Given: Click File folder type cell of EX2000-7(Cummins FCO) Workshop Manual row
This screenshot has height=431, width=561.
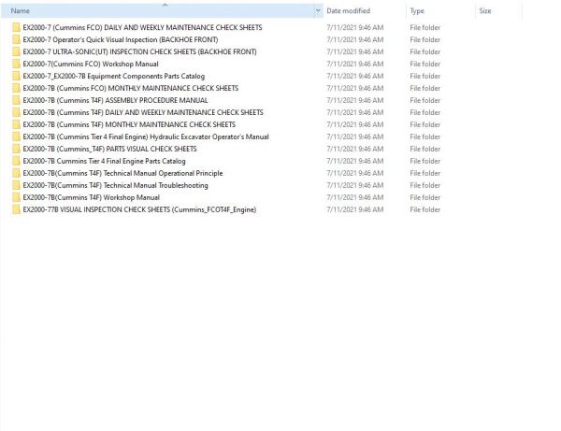Looking at the screenshot, I should [425, 64].
